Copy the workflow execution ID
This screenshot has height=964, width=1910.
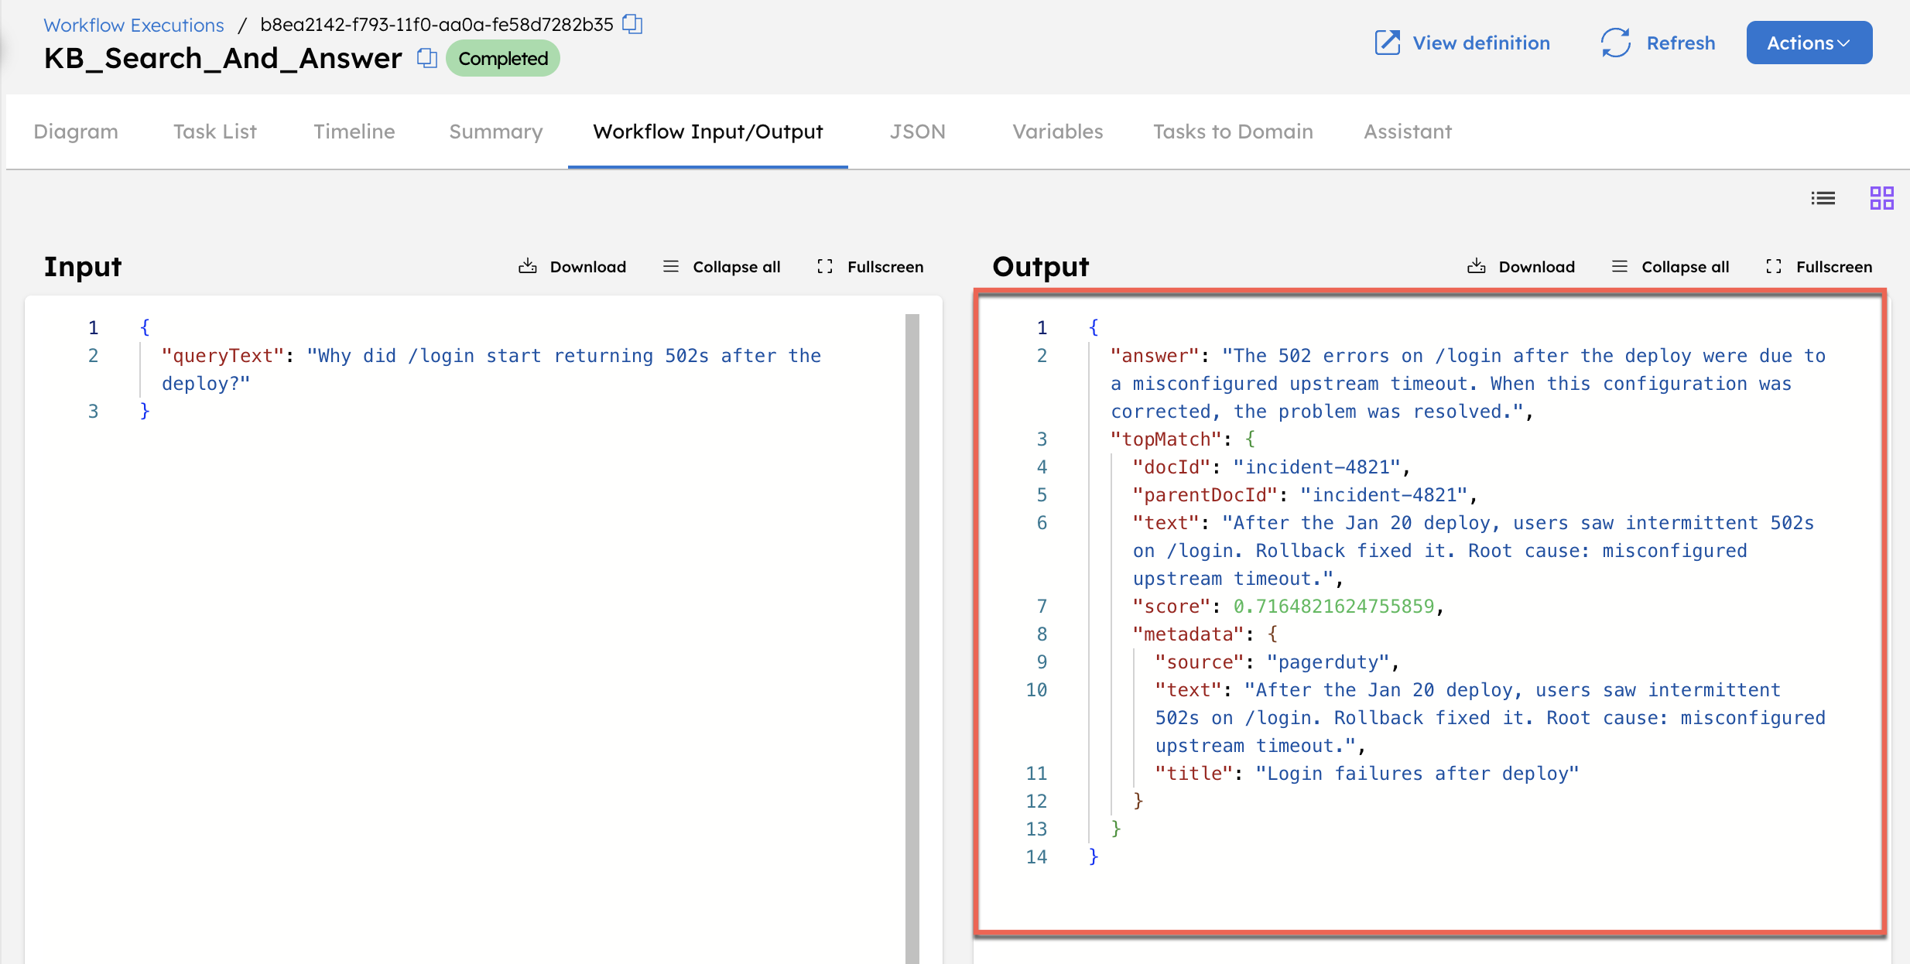tap(633, 24)
